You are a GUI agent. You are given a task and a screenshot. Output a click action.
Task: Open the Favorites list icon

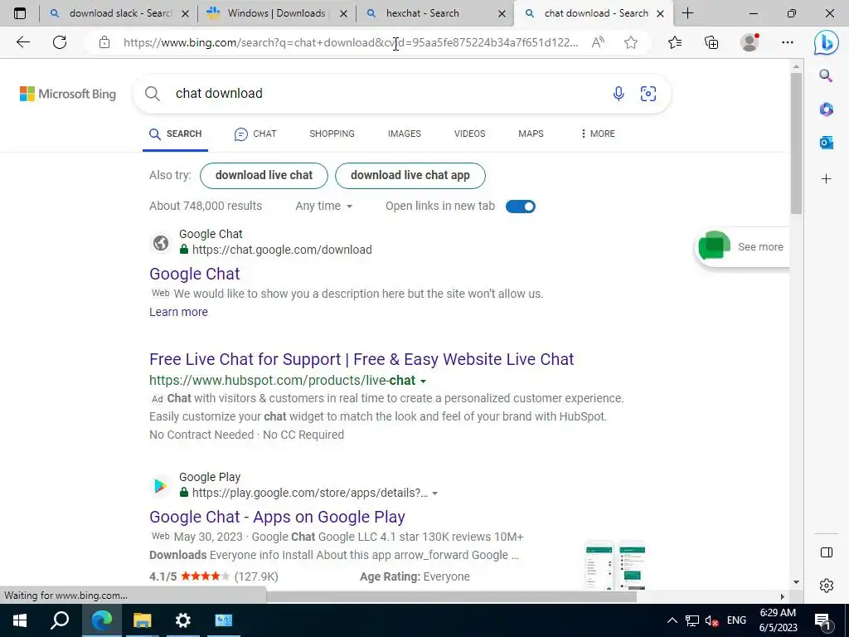tap(675, 42)
